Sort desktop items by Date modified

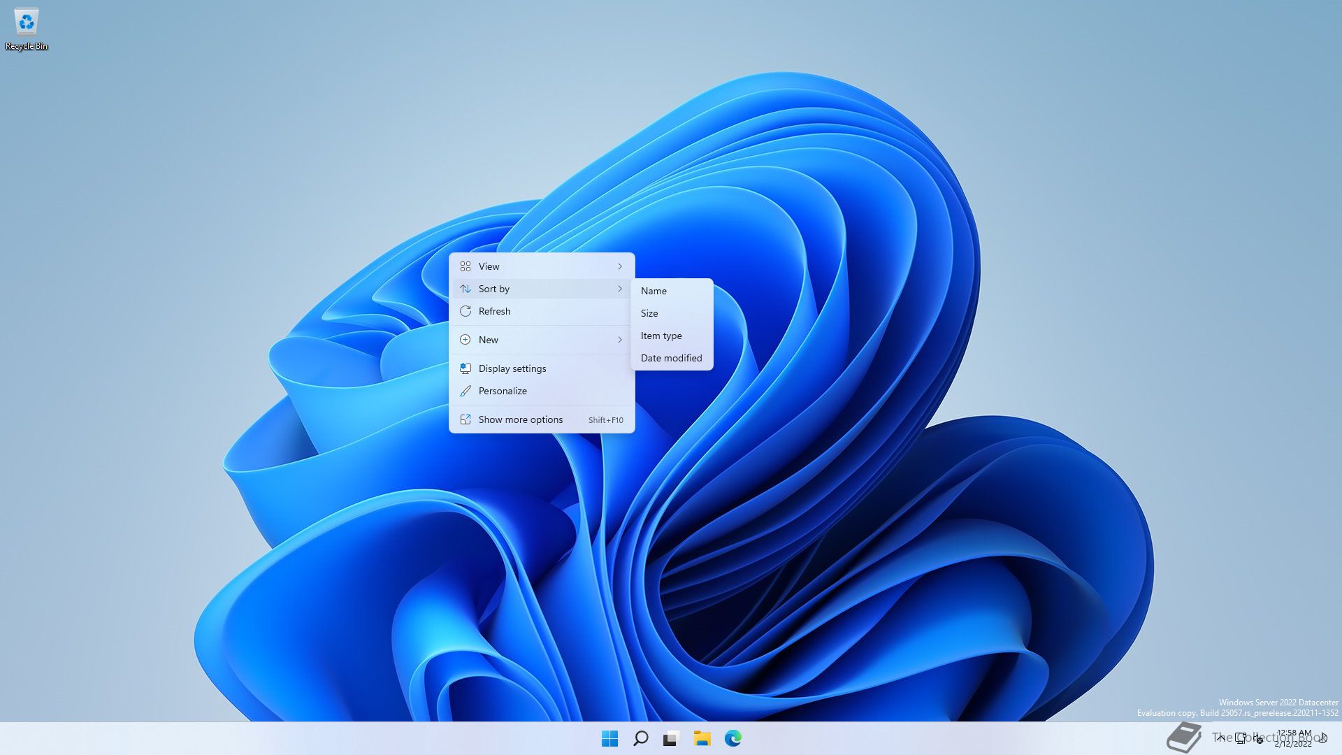tap(672, 358)
